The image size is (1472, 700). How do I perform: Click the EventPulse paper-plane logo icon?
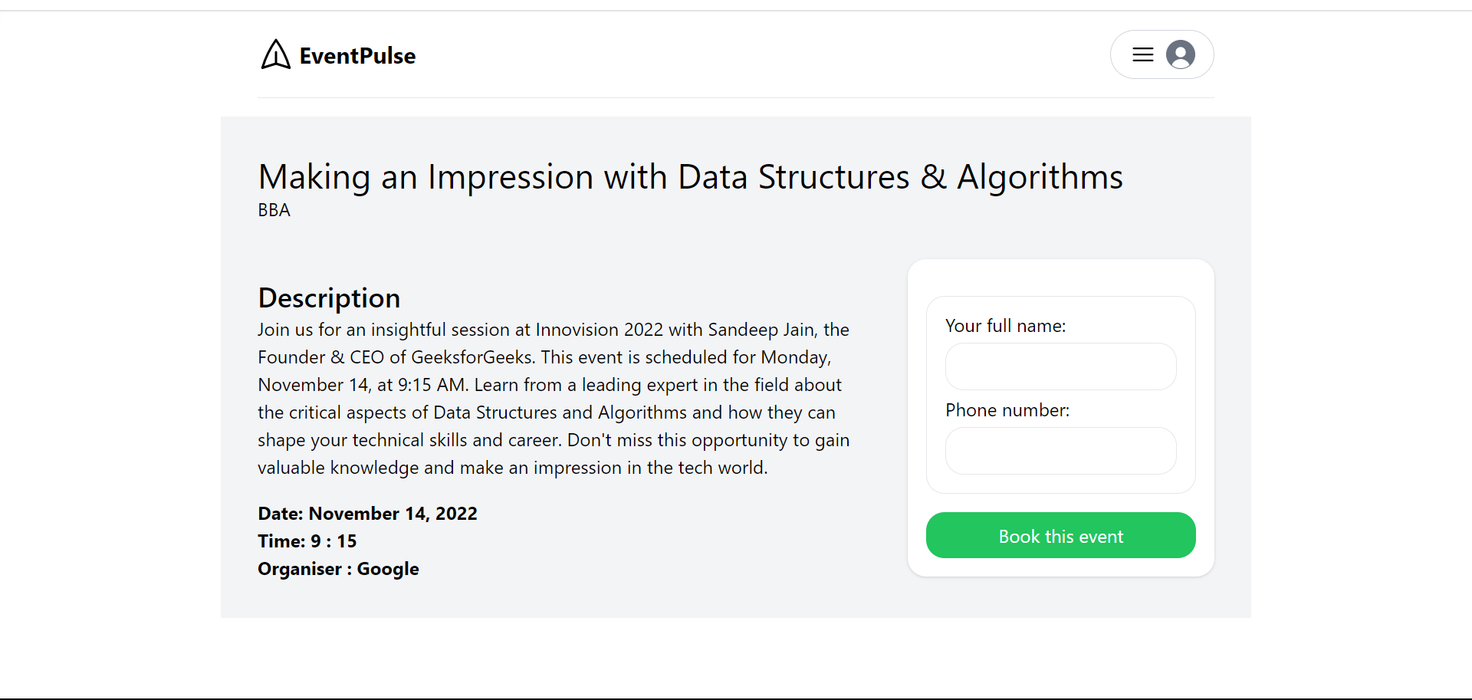[x=275, y=54]
